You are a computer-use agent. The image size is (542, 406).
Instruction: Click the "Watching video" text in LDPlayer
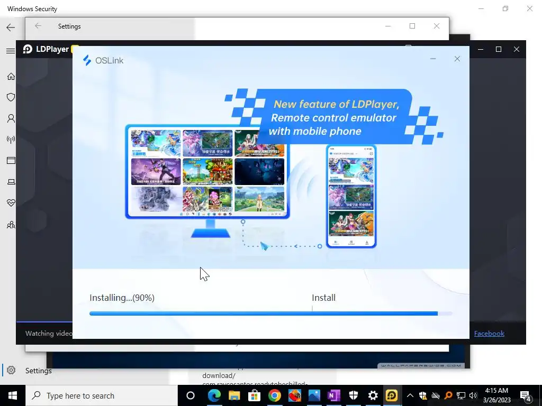tap(49, 333)
